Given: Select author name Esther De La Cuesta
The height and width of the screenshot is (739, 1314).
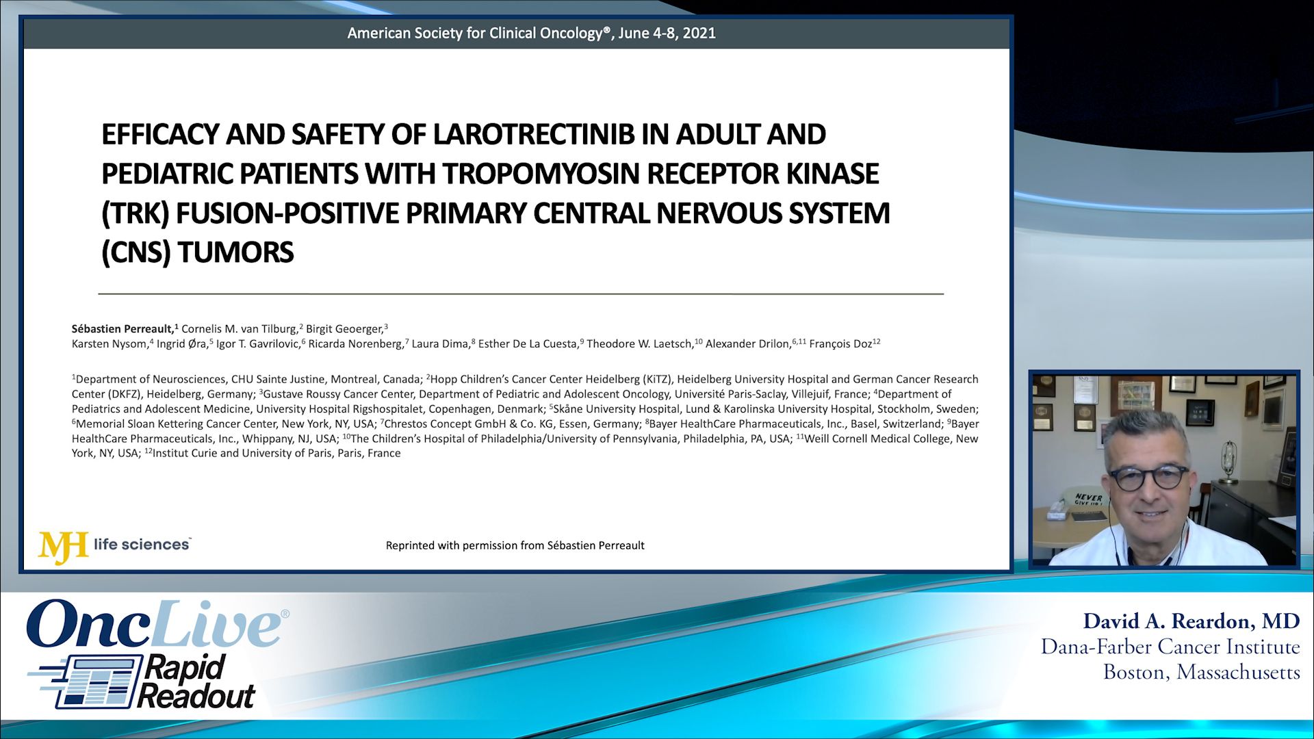Looking at the screenshot, I should [x=528, y=344].
